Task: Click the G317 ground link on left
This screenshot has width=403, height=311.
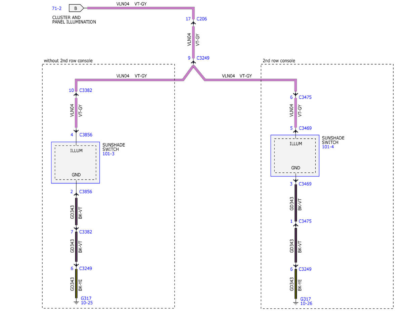Action: tap(86, 298)
